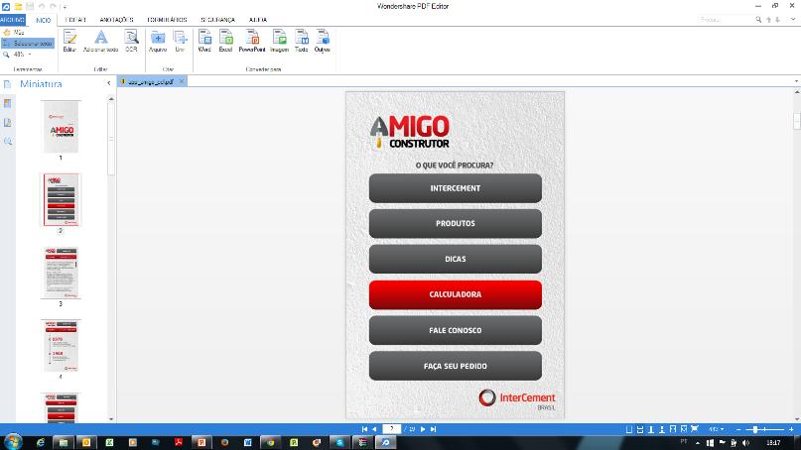Viewport: 801px width, 450px height.
Task: Go to the previous page
Action: (374, 429)
